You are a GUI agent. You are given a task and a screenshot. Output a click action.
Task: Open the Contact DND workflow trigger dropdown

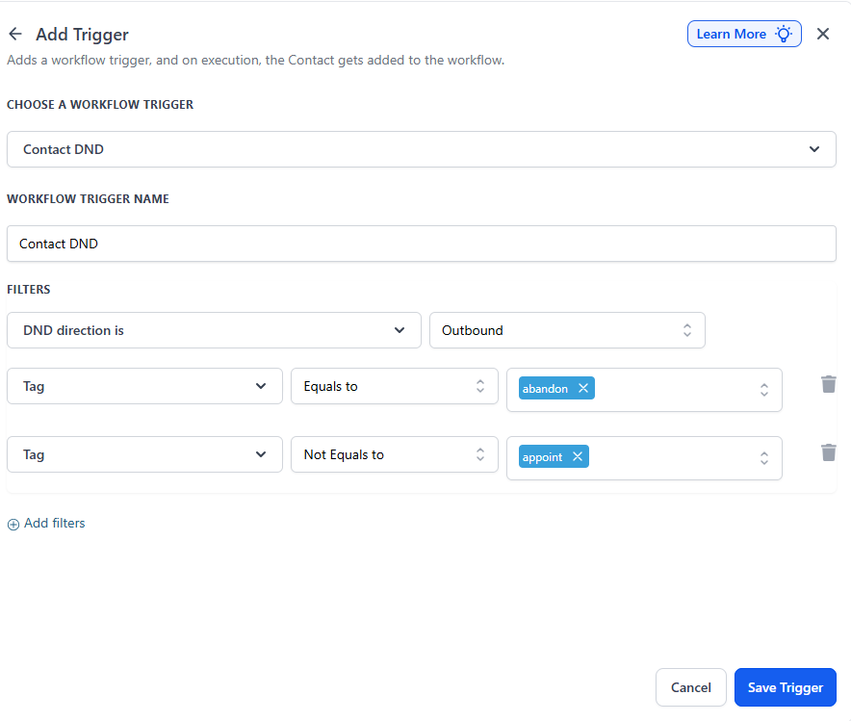coord(421,149)
